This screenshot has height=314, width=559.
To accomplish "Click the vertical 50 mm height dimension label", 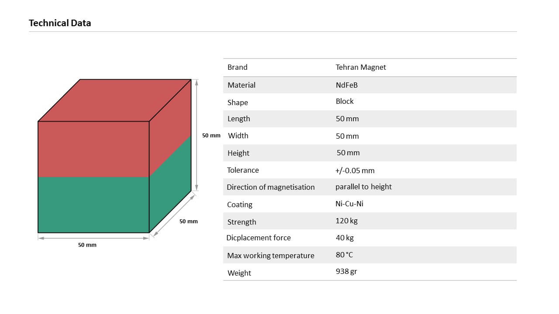I will click(211, 135).
